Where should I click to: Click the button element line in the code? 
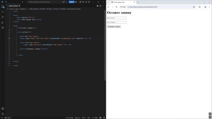[34, 49]
